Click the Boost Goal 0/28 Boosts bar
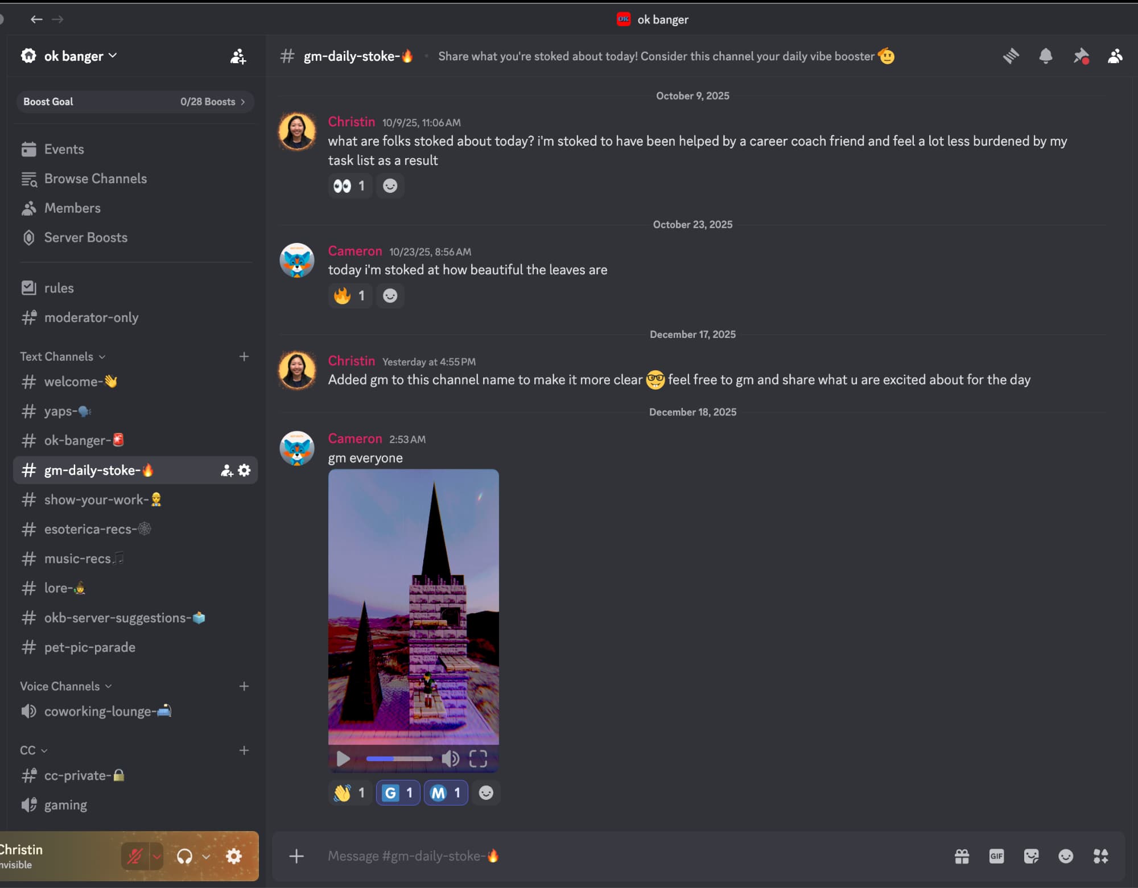The width and height of the screenshot is (1138, 888). 135,102
